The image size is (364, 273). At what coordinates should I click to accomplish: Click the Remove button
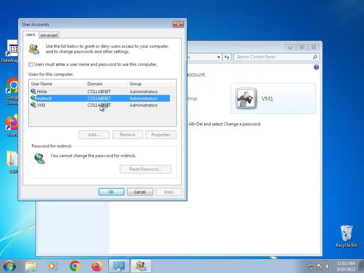coord(128,135)
